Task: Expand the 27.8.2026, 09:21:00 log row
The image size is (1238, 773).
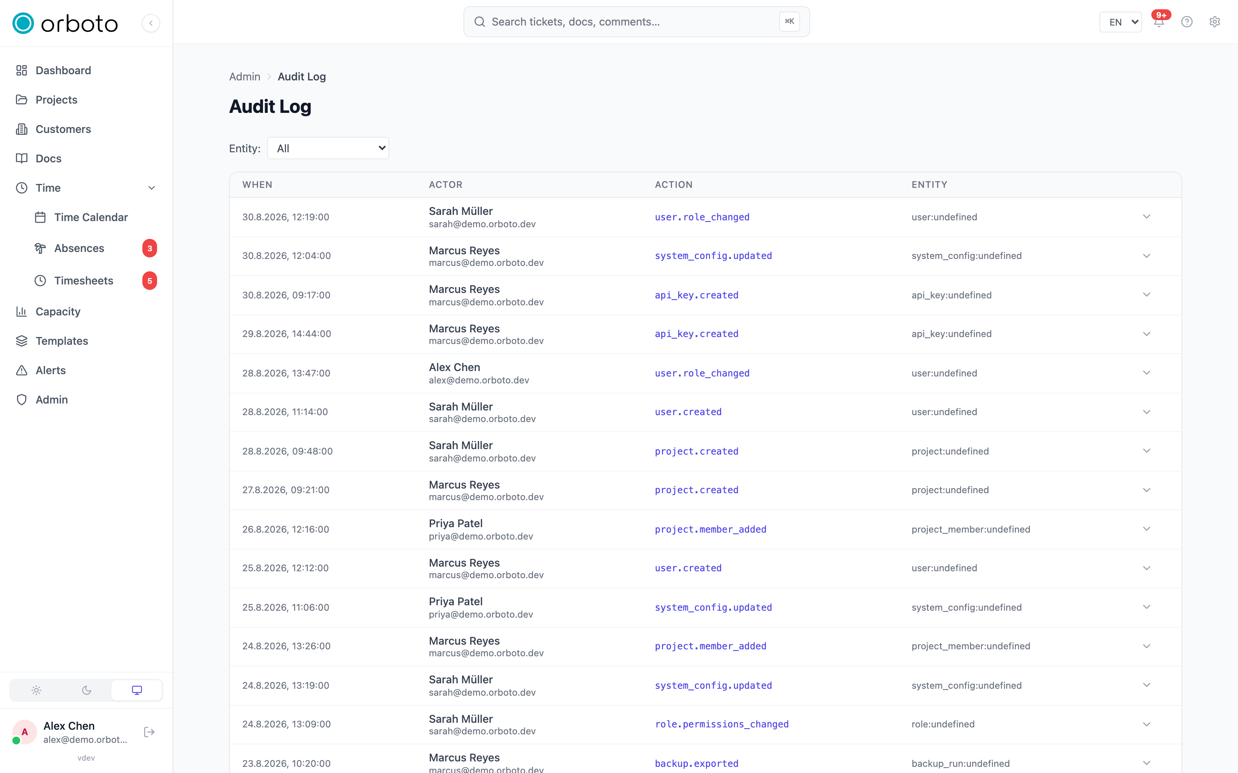Action: 1146,490
